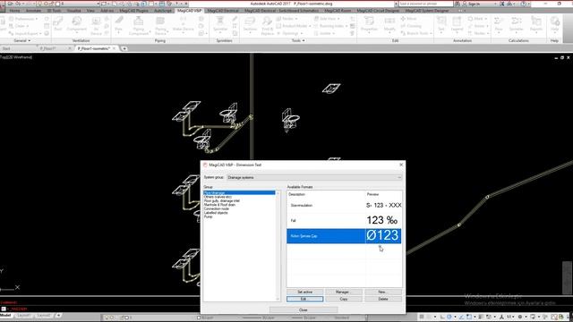Select 'Labelled objects' in Group list
Screen dimensions: 573x322
click(216, 213)
